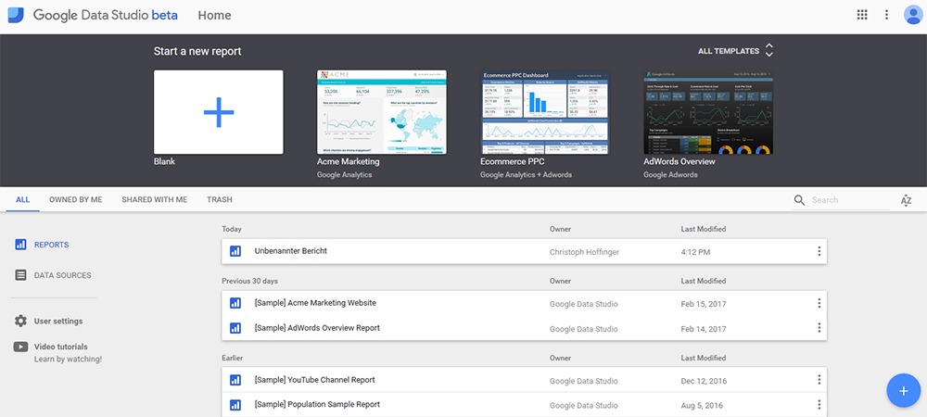Open the header more options menu
Screen dimensions: 927x417
[x=886, y=15]
